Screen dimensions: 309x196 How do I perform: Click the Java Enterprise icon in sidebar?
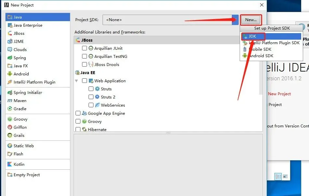click(x=10, y=25)
